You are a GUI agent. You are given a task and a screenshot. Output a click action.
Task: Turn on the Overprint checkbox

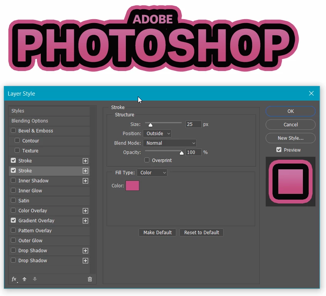coord(147,160)
